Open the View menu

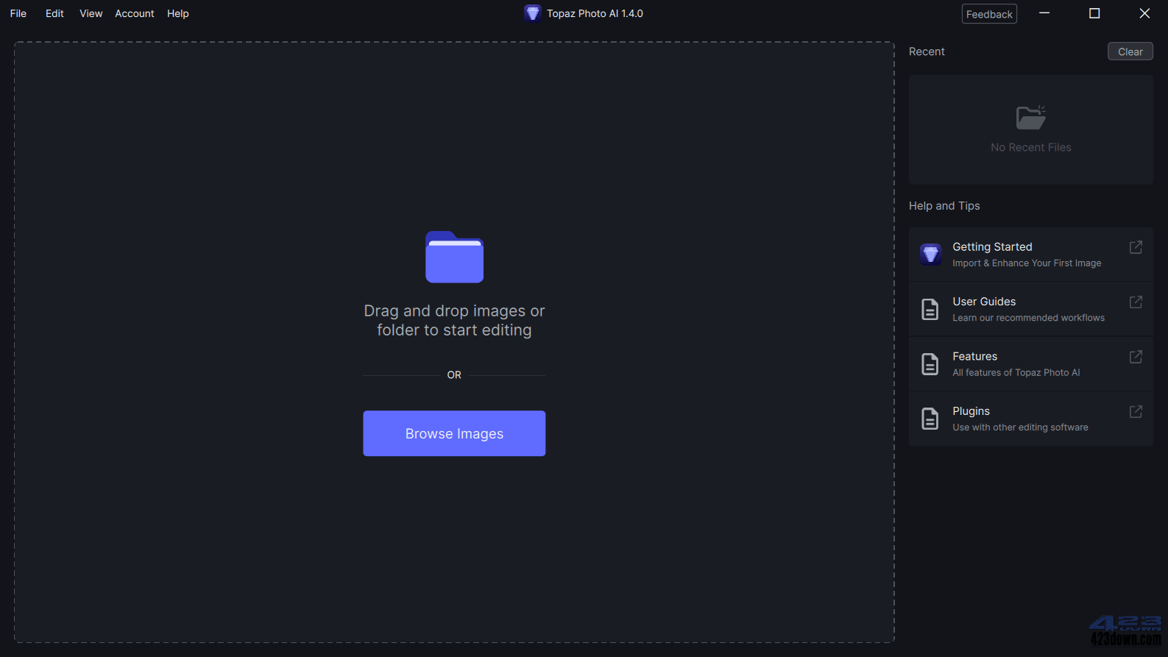coord(91,13)
